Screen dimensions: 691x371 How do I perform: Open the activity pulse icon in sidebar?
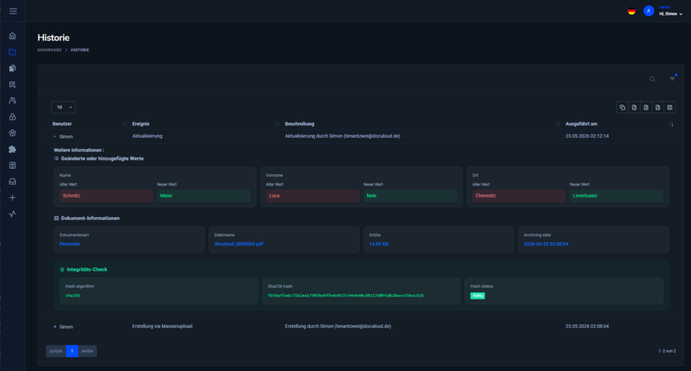coord(12,214)
